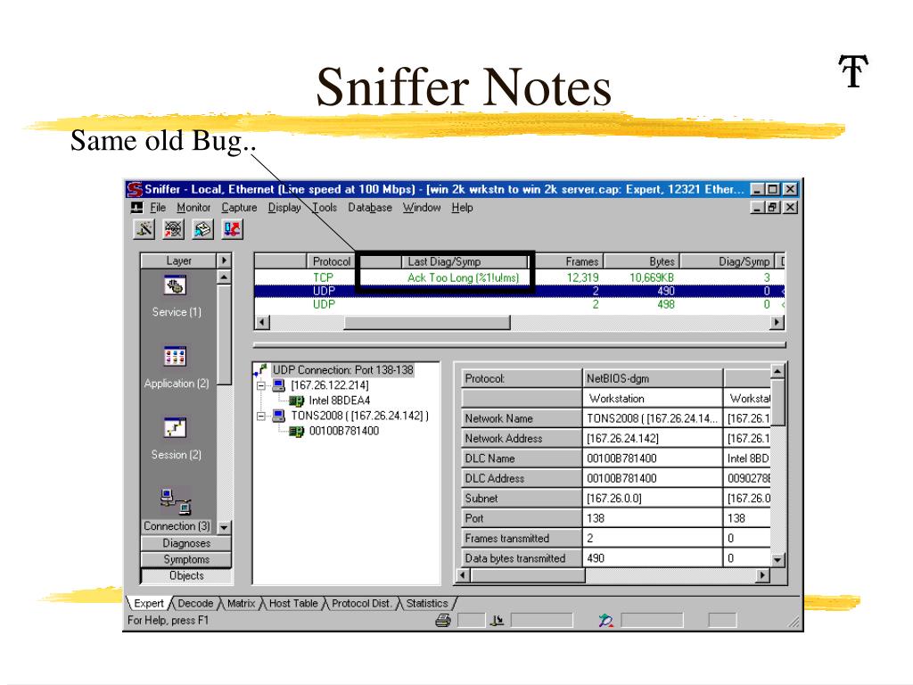
Task: Open the Database menu
Action: pos(370,207)
